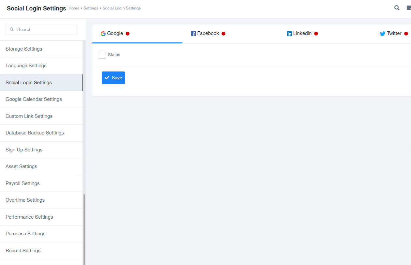Click red status dot beside Google

(128, 34)
